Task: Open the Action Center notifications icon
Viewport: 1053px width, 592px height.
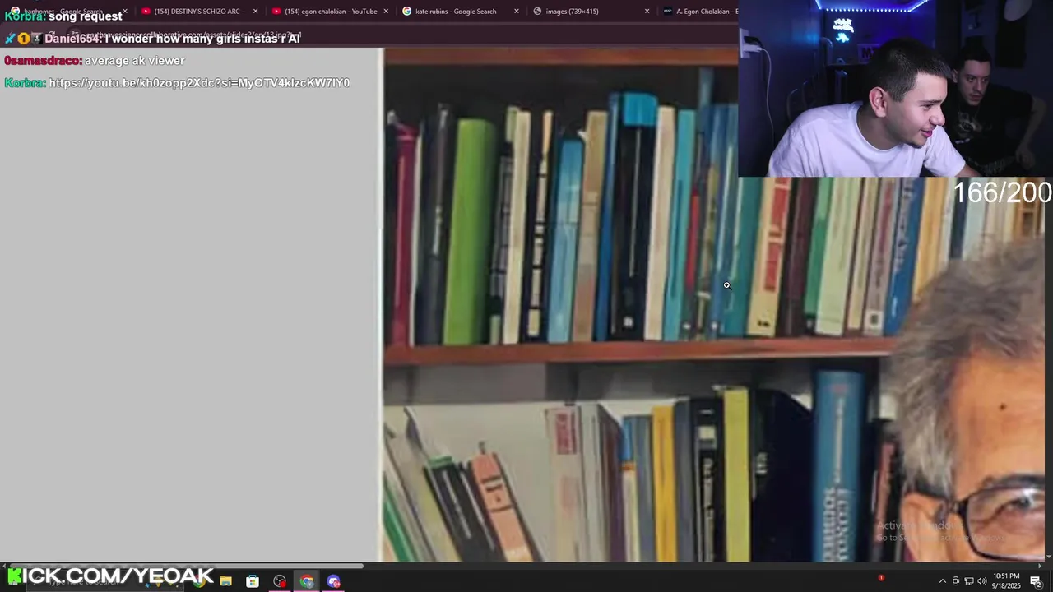Action: (x=1036, y=581)
